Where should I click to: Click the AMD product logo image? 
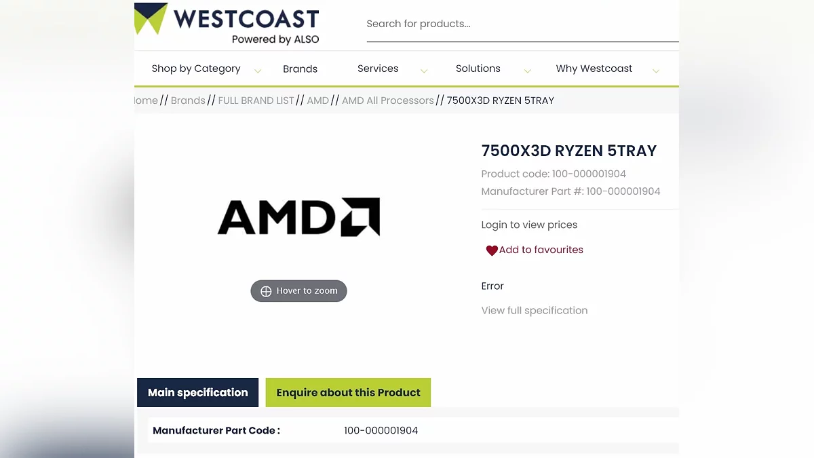click(298, 217)
